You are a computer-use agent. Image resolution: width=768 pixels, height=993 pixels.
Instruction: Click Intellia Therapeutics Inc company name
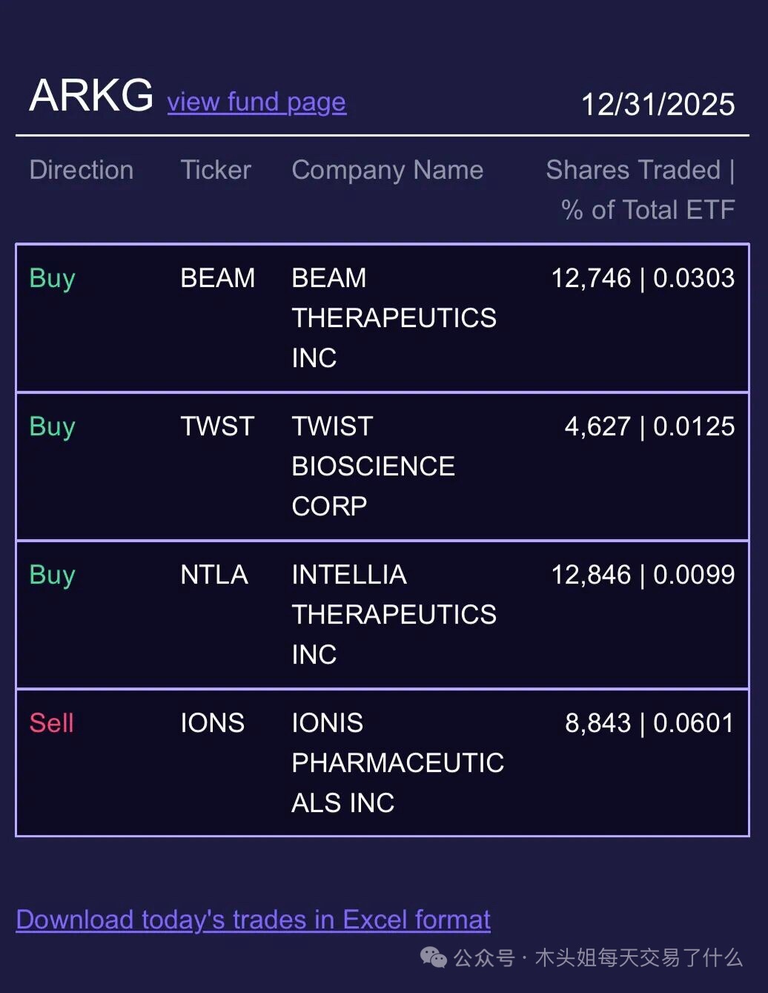[394, 615]
